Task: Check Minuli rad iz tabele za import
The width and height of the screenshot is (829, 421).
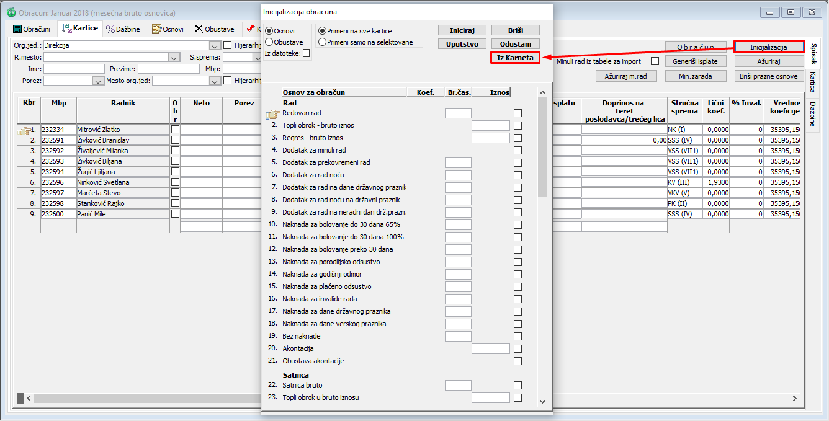Action: pyautogui.click(x=655, y=61)
